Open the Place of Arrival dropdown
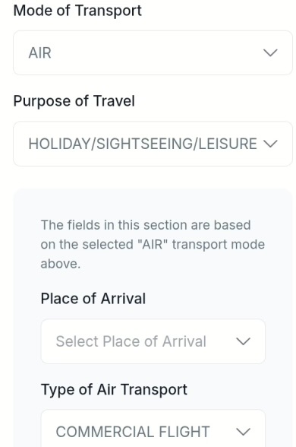Viewport: 296px width, 447px height. 153,341
